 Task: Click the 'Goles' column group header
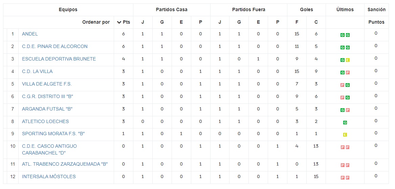306,10
